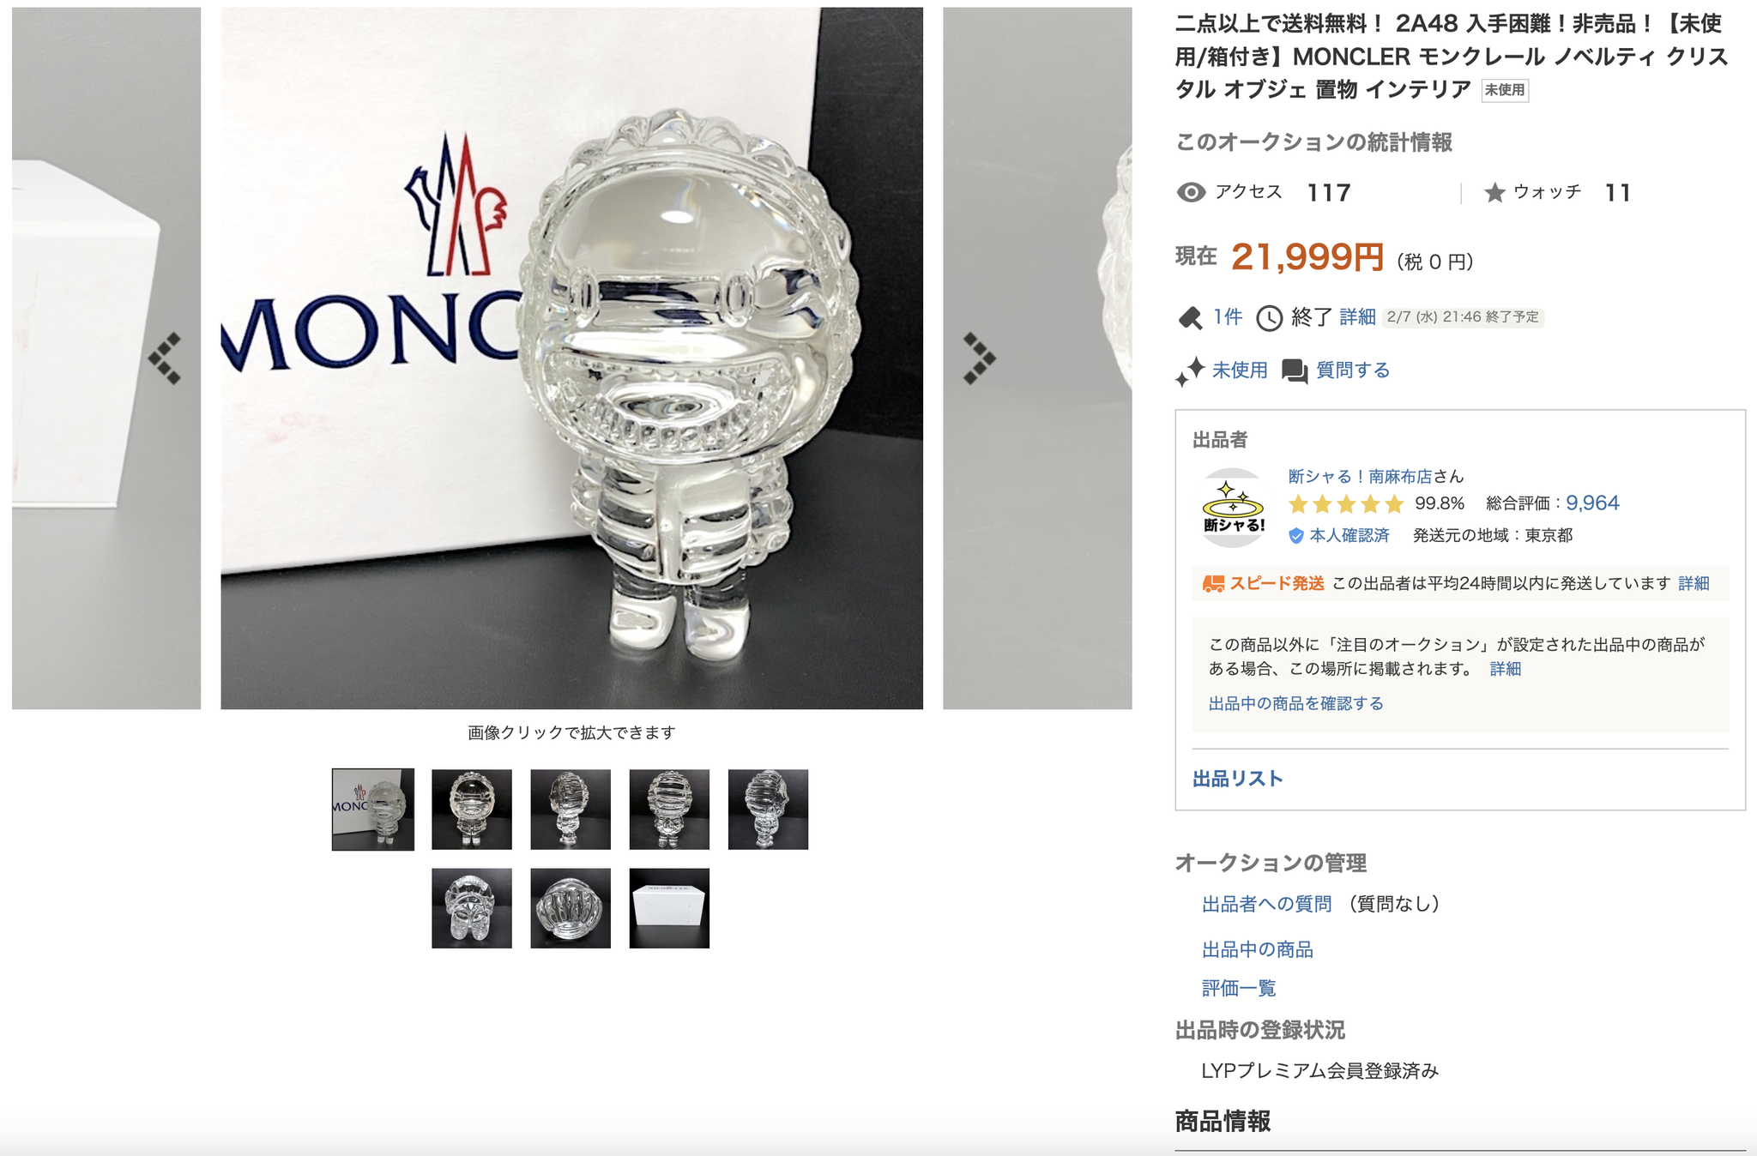Enlarge the main crystal figure image
1757x1156 pixels.
point(572,358)
